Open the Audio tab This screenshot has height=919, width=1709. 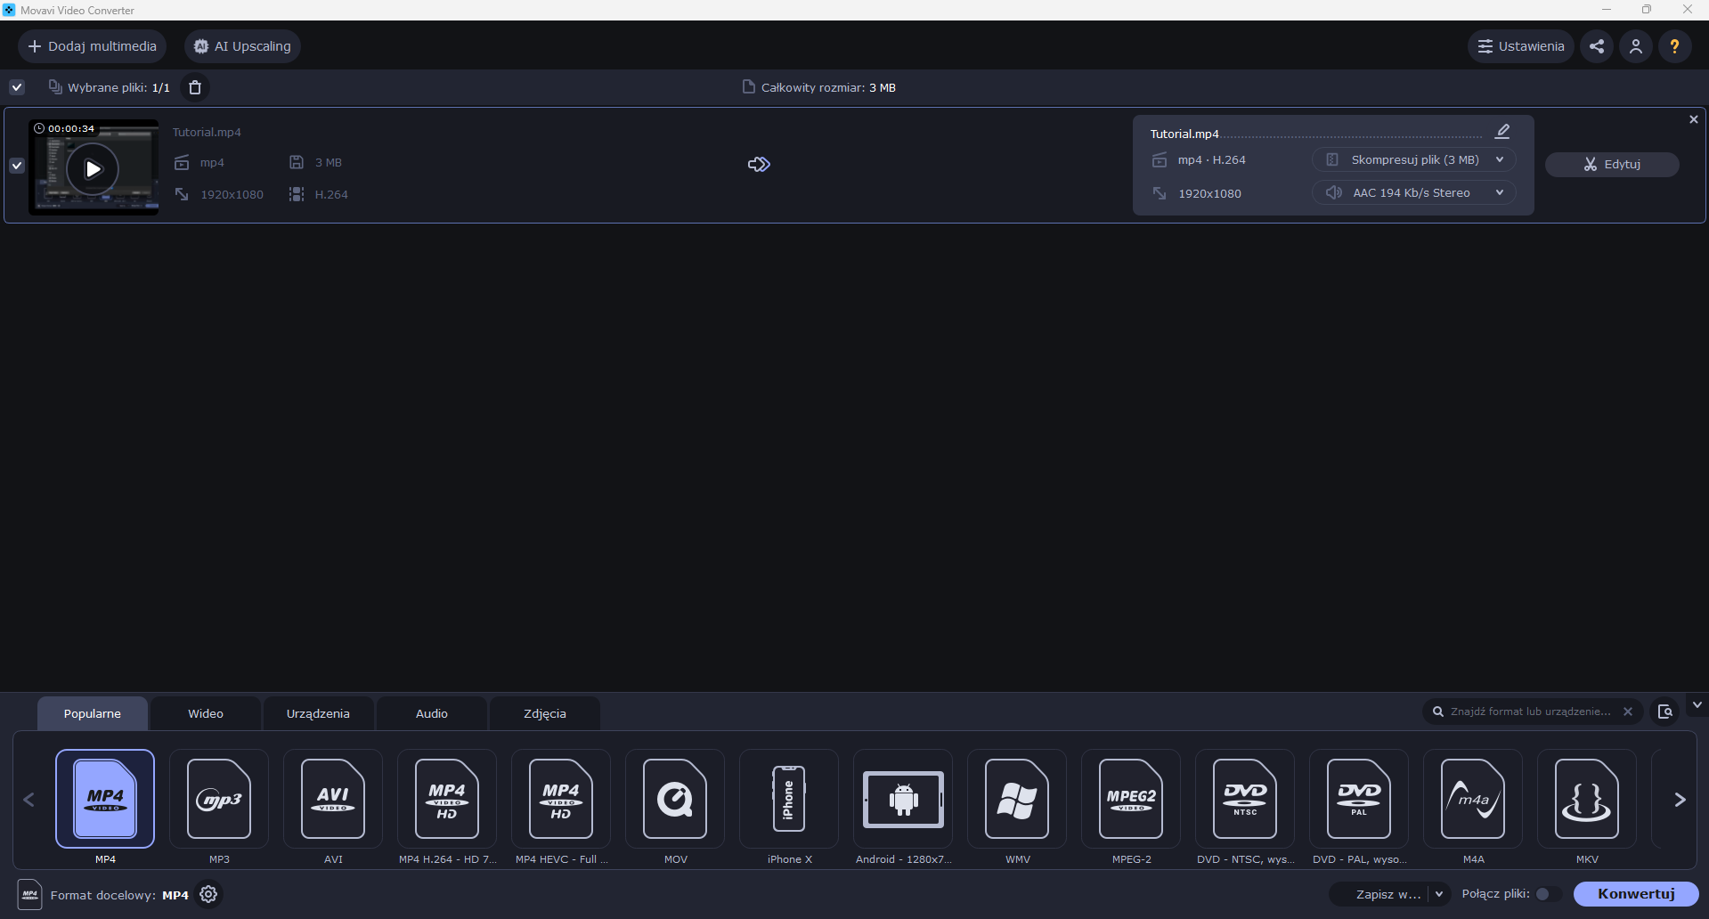(x=432, y=713)
